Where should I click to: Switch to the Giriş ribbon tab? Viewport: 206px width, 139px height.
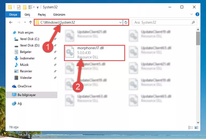coord(27,15)
